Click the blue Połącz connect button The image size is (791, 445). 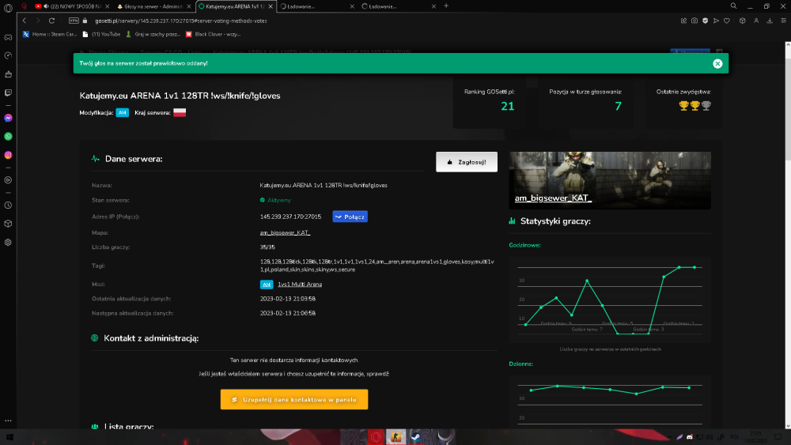350,217
